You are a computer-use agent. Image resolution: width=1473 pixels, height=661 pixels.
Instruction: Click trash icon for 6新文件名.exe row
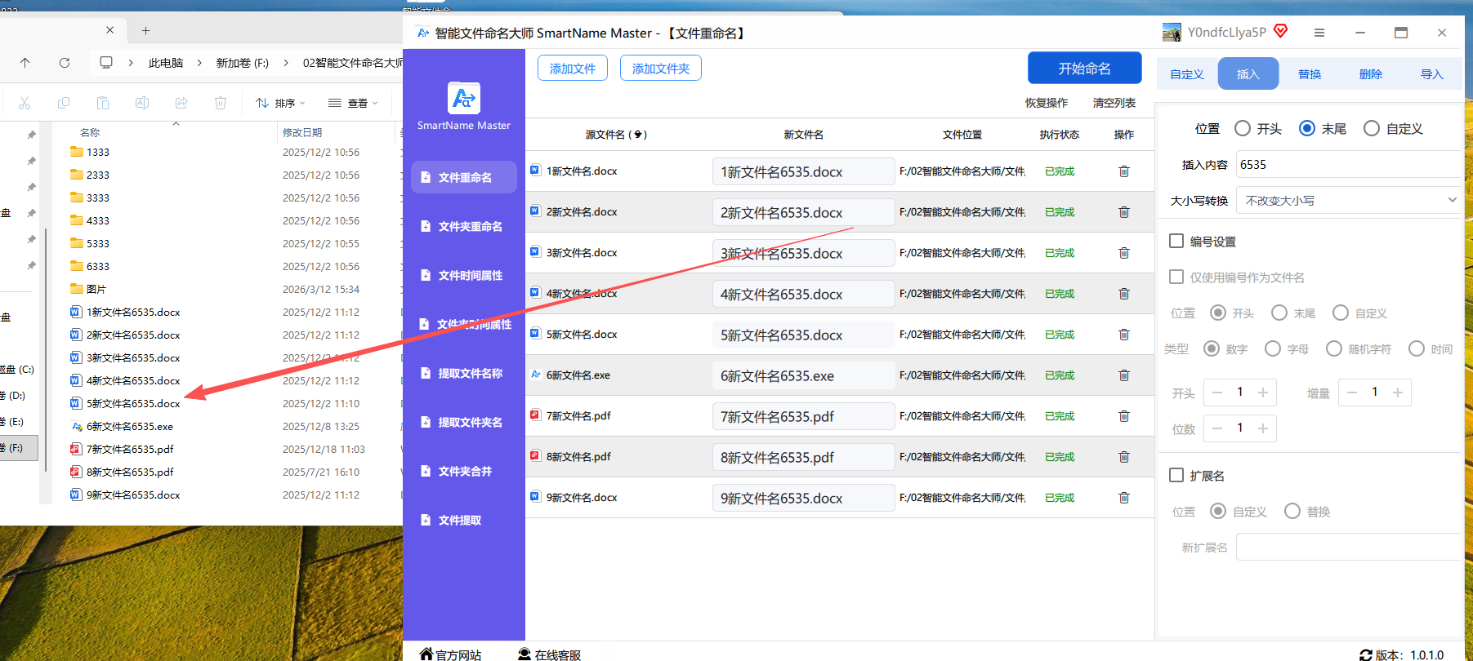(x=1124, y=375)
